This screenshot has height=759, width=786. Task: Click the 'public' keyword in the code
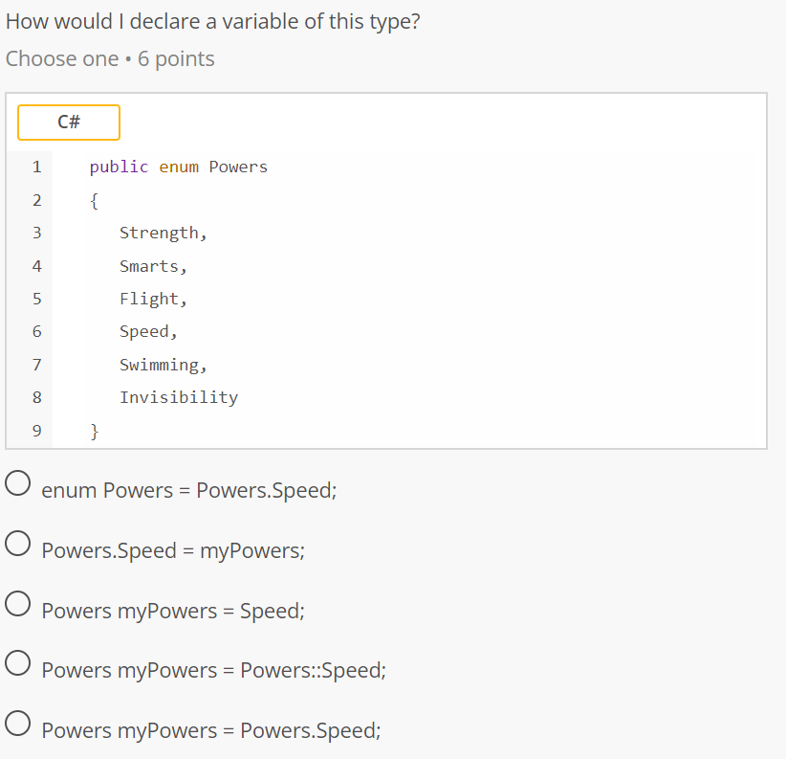(x=119, y=167)
